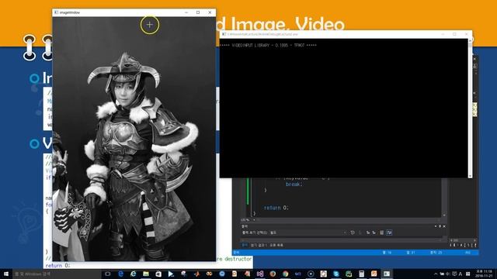Click the grayscale image in imagewindow
Viewport: 497px width, 279px height.
134,139
